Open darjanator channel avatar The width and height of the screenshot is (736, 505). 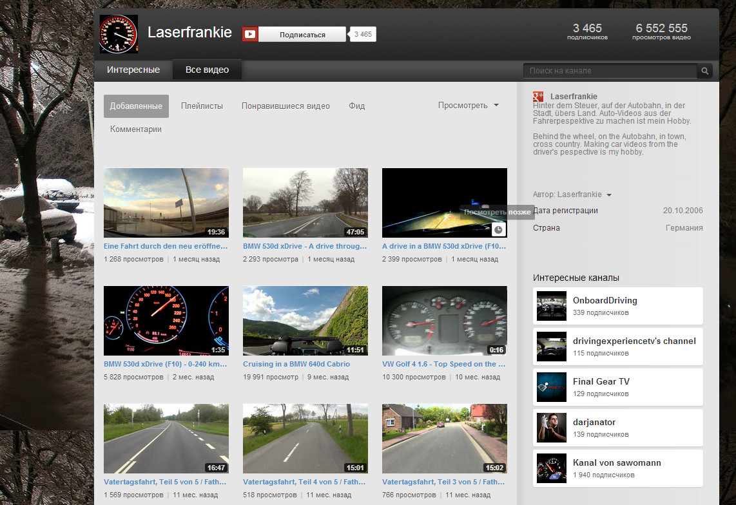pyautogui.click(x=552, y=428)
